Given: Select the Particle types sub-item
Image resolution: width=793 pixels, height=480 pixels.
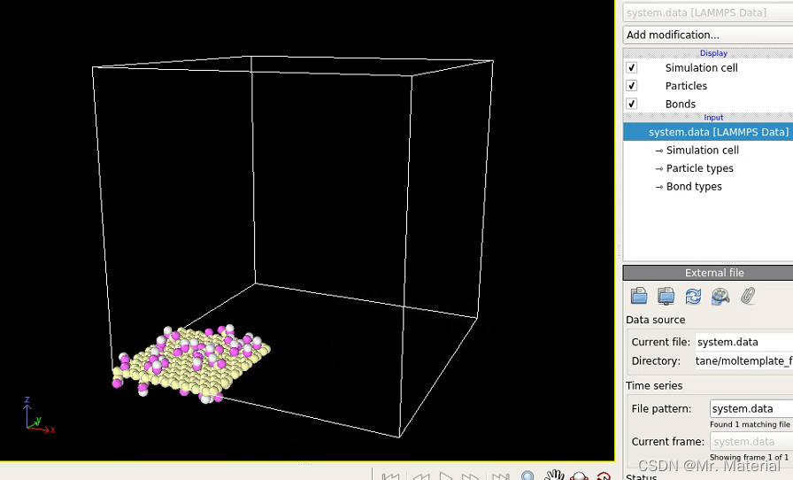Looking at the screenshot, I should [x=699, y=168].
